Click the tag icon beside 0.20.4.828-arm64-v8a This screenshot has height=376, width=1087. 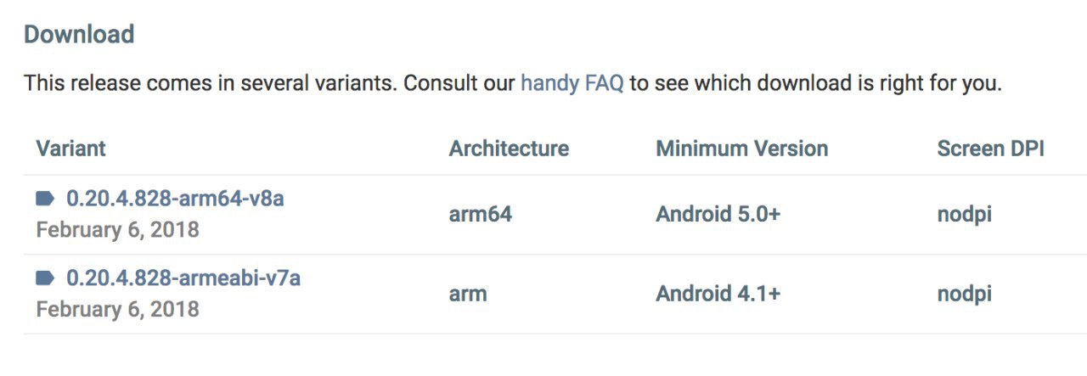click(45, 199)
